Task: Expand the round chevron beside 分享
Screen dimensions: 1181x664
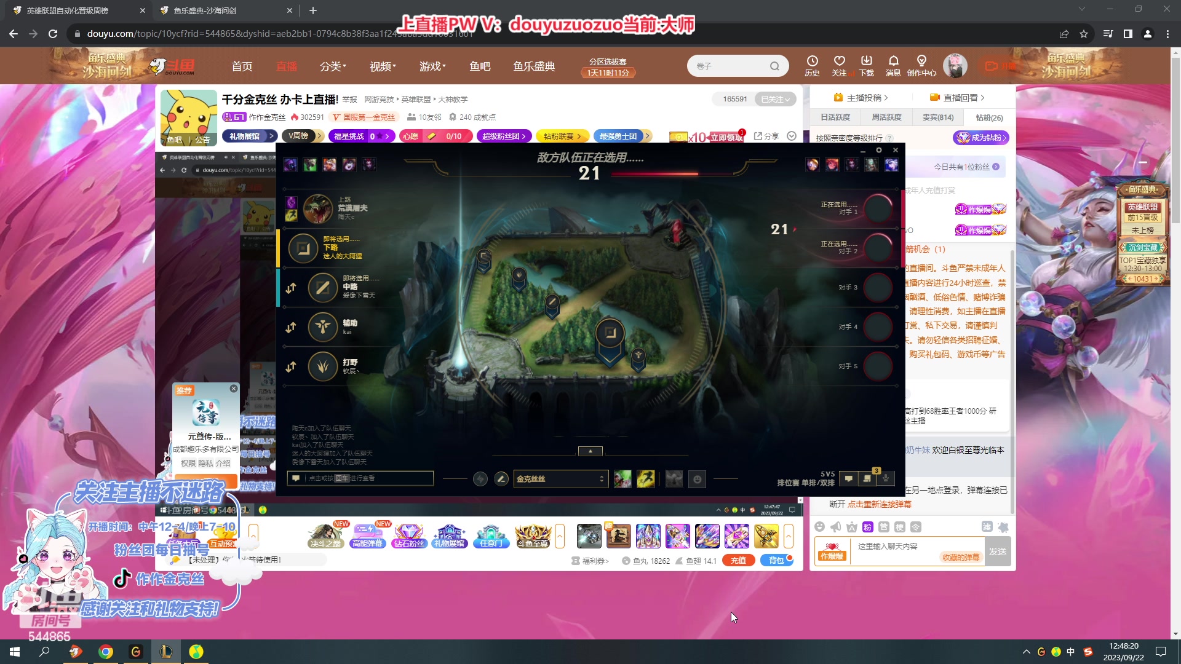Action: pos(792,136)
